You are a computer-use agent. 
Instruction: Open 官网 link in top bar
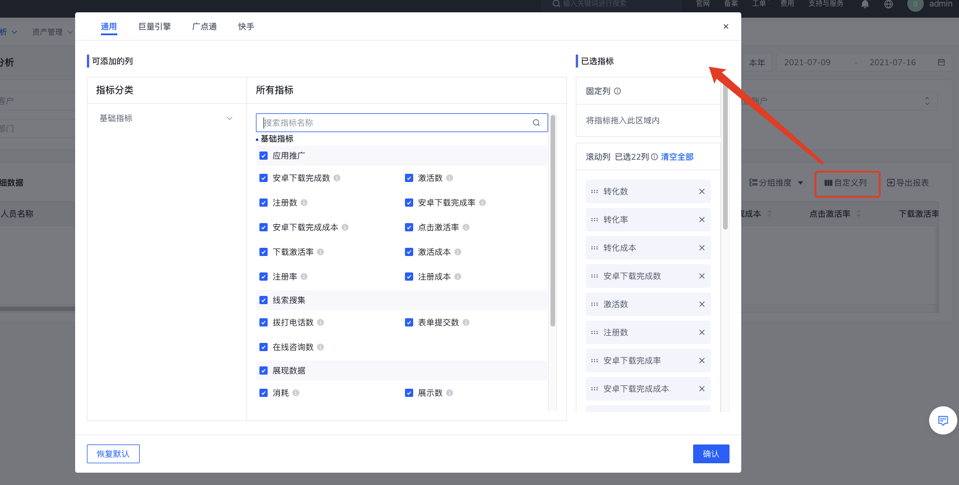point(703,4)
